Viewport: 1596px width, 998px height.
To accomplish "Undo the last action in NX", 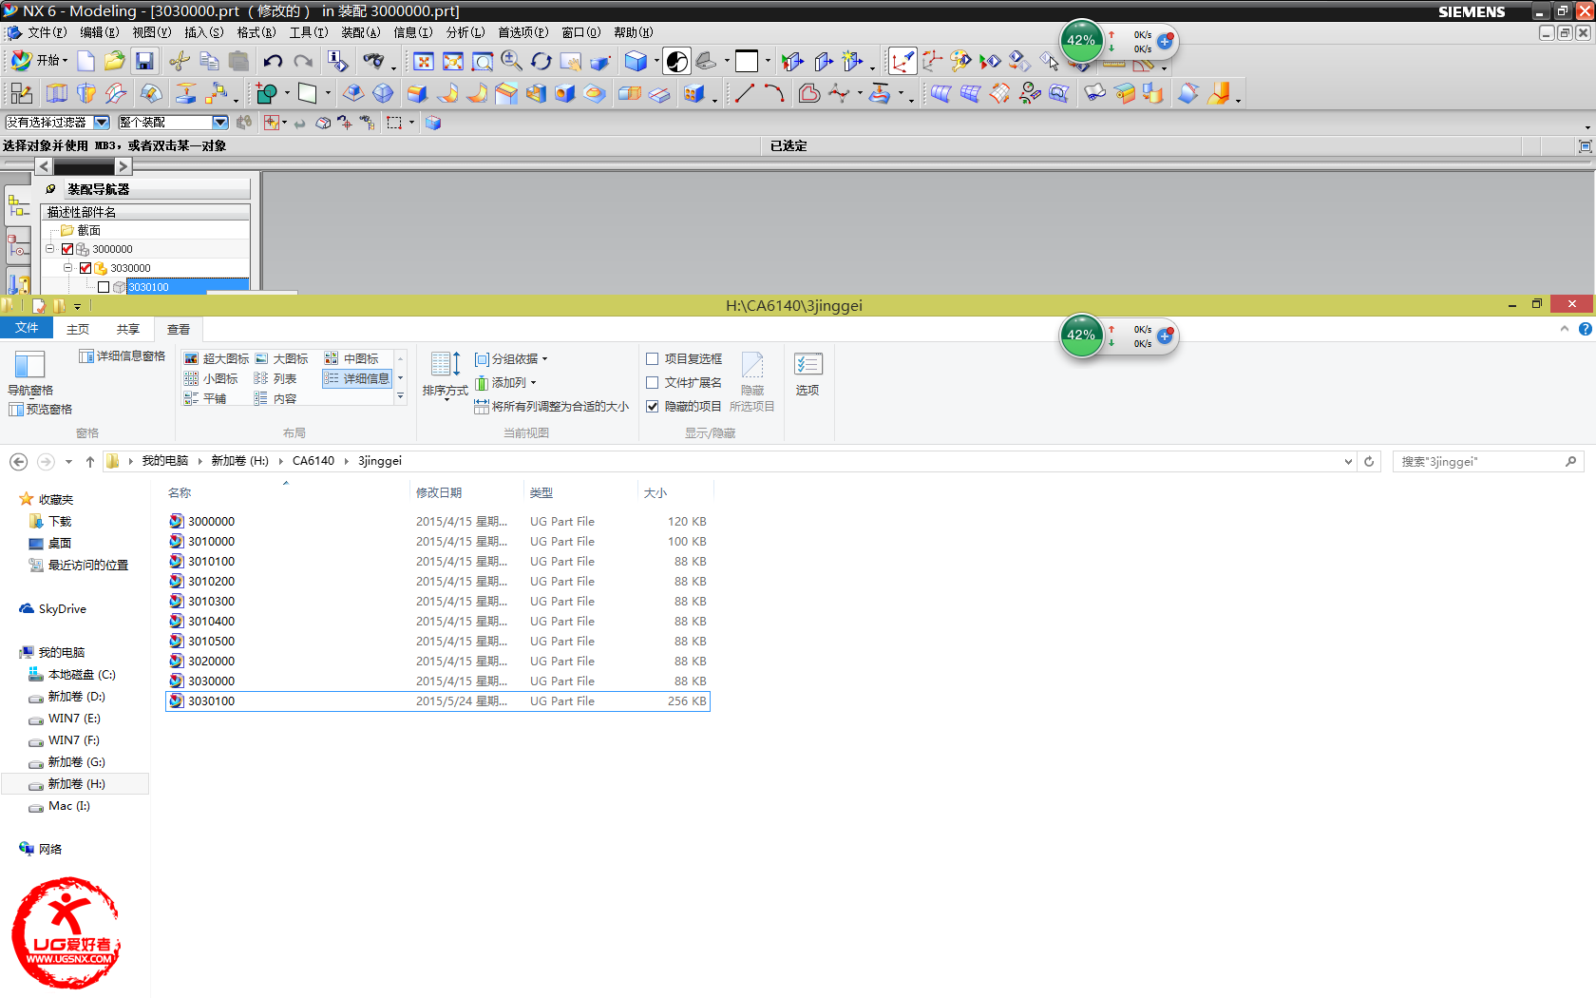I will [x=273, y=61].
